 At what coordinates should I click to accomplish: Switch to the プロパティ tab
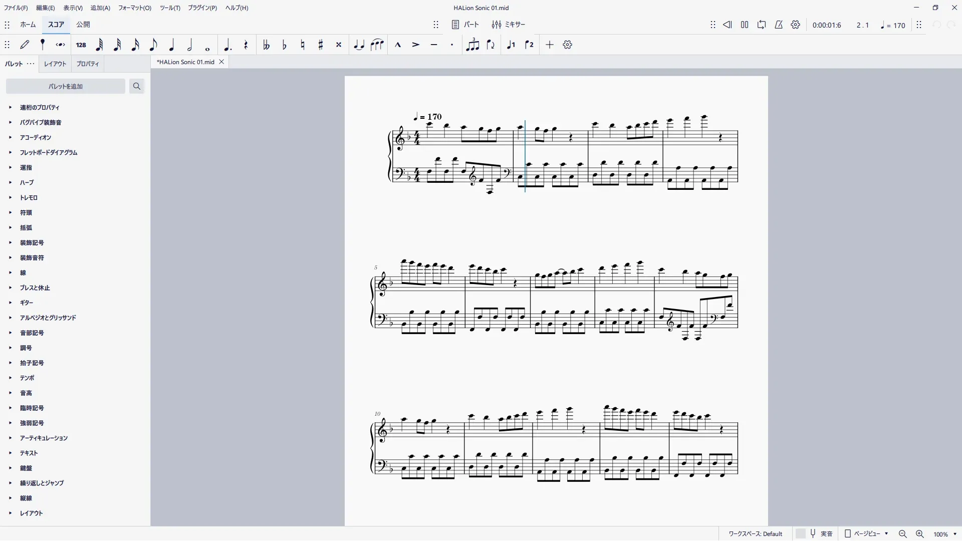point(88,64)
